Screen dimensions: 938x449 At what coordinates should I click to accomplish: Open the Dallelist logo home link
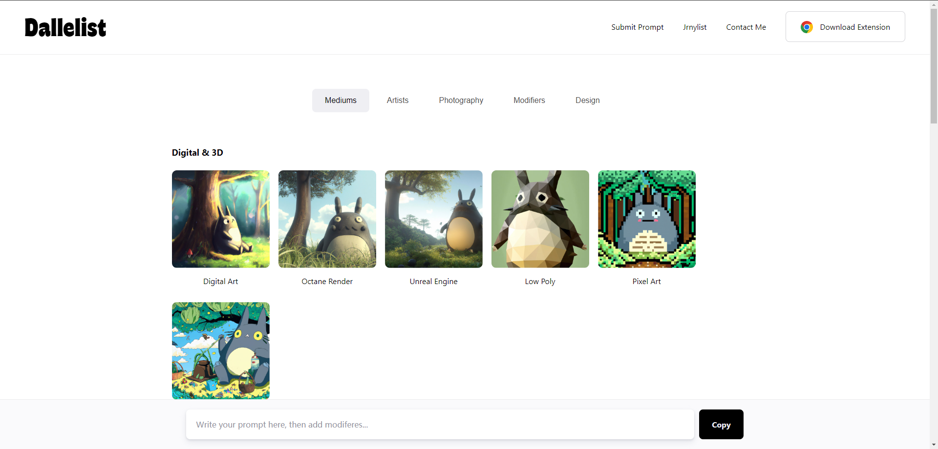click(65, 27)
